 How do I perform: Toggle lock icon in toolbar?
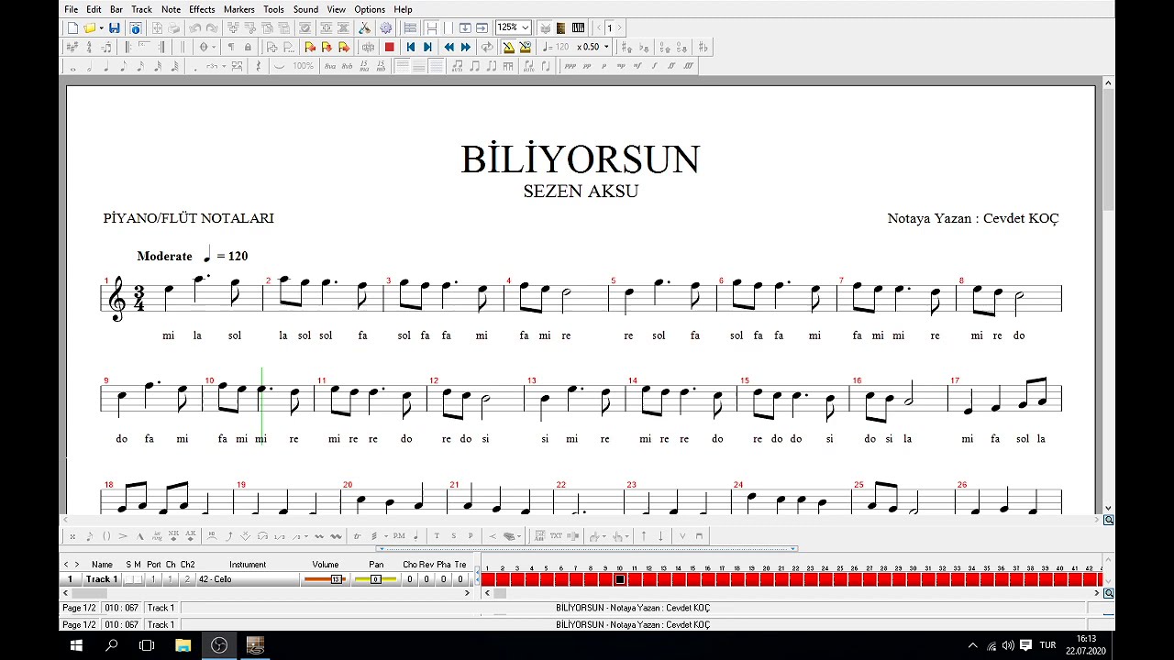pyautogui.click(x=248, y=47)
